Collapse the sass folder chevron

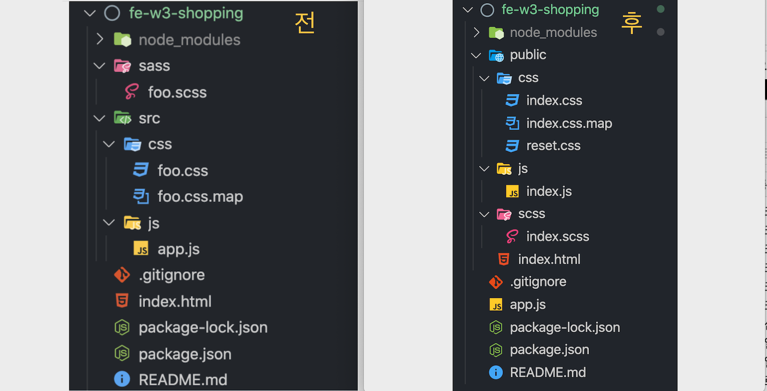pyautogui.click(x=100, y=66)
